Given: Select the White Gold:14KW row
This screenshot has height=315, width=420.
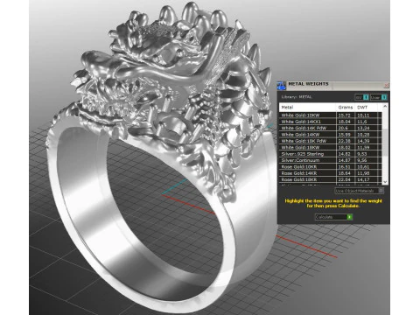Looking at the screenshot, I should tap(330, 135).
